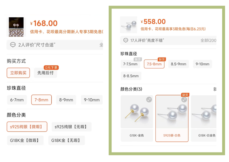Select the 8.5-9mm diameter option
The height and width of the screenshot is (162, 229).
tap(178, 64)
